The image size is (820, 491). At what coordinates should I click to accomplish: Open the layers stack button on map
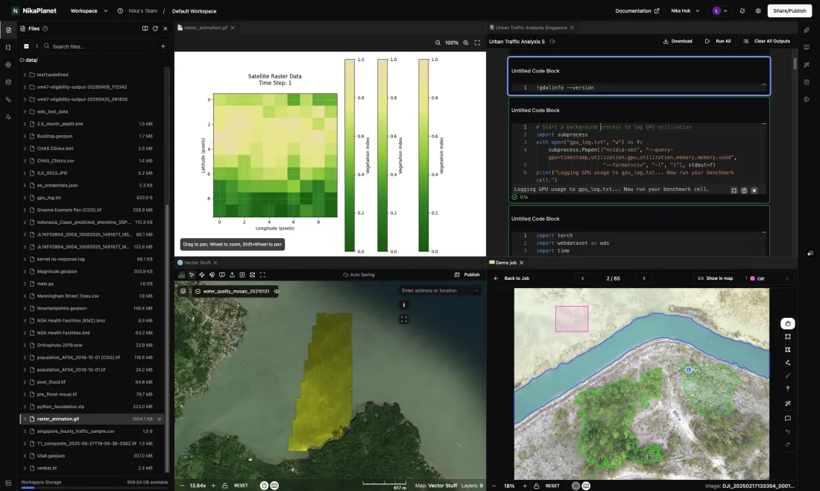(183, 291)
